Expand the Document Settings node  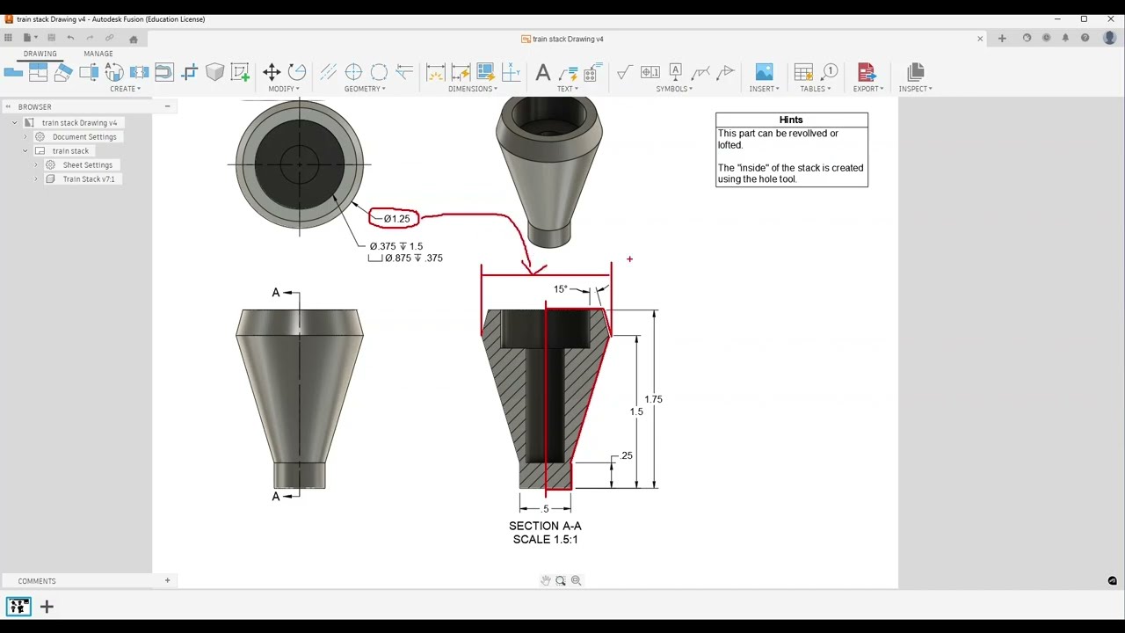pos(25,137)
